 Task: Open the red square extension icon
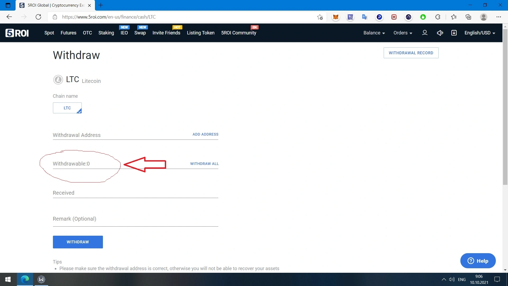(x=394, y=17)
